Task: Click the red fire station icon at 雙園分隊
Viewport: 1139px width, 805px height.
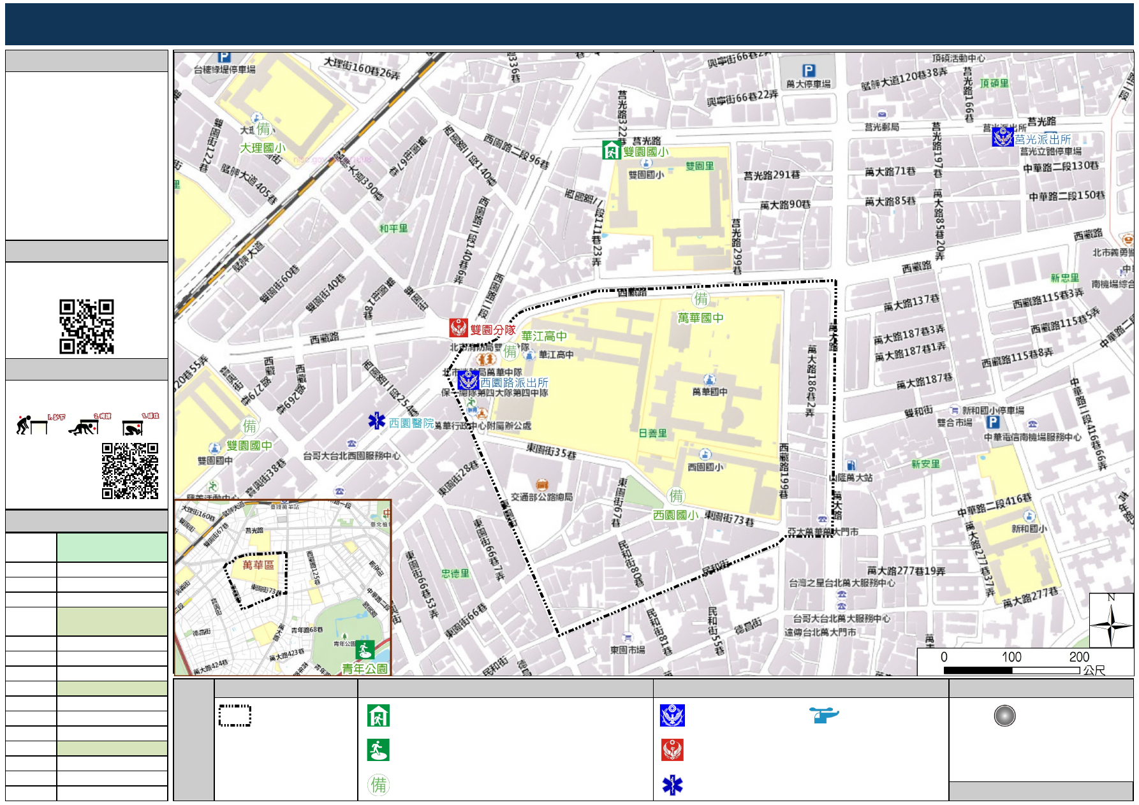Action: (x=459, y=328)
